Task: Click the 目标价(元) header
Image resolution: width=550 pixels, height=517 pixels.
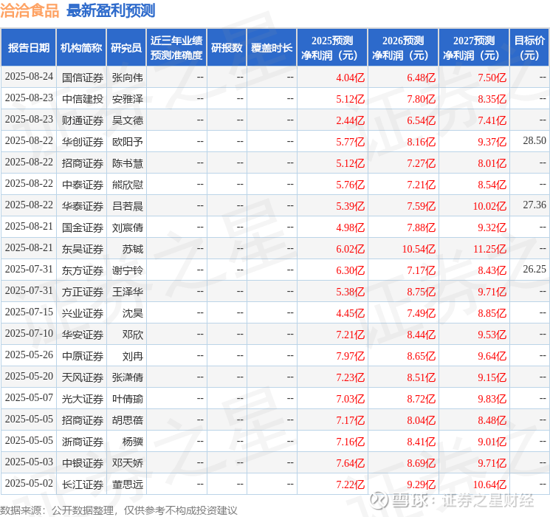Action: [x=529, y=48]
